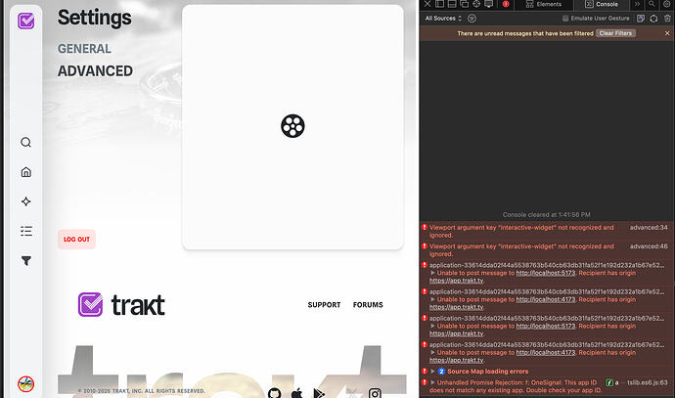Open the discover sparkle icon in the sidebar
The width and height of the screenshot is (675, 398).
pyautogui.click(x=25, y=201)
